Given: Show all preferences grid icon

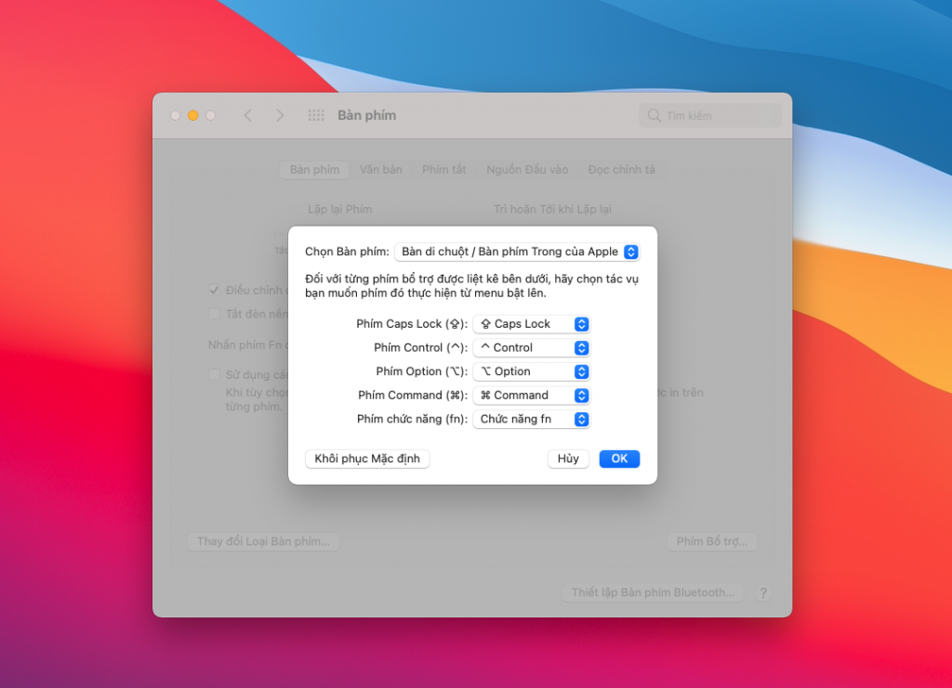Looking at the screenshot, I should [316, 115].
